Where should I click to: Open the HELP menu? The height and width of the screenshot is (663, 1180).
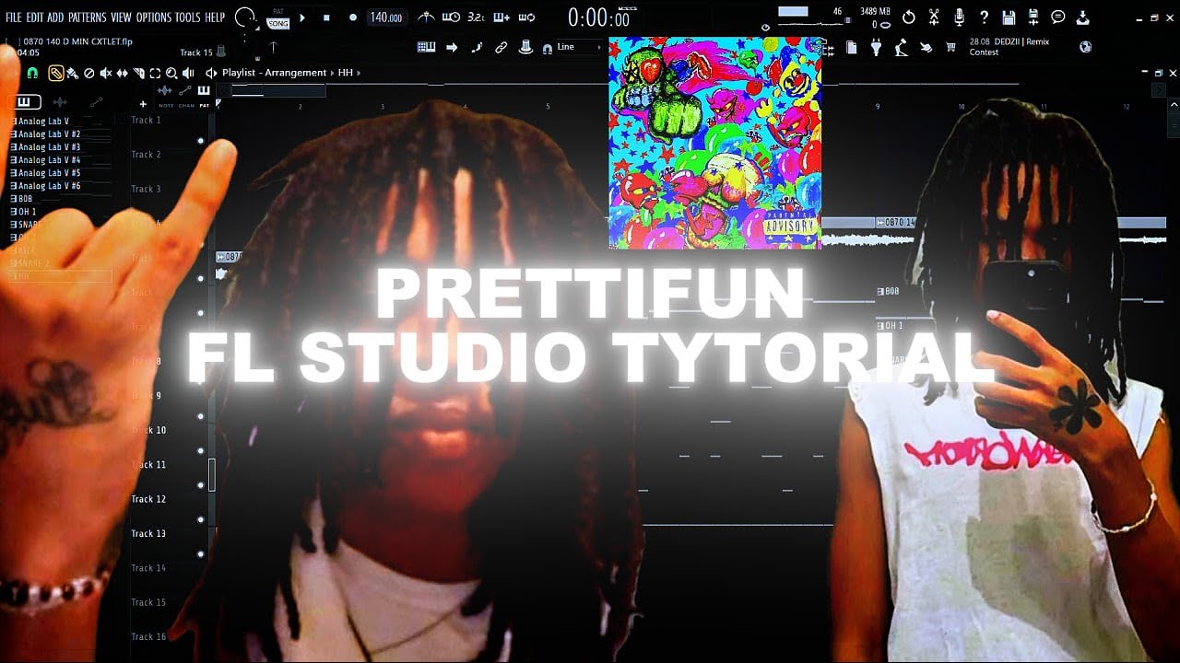click(215, 17)
